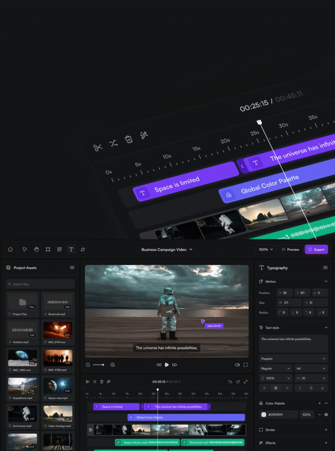Screen dimensions: 335x451
Task: Set text alignment to right
Action: 287,388
